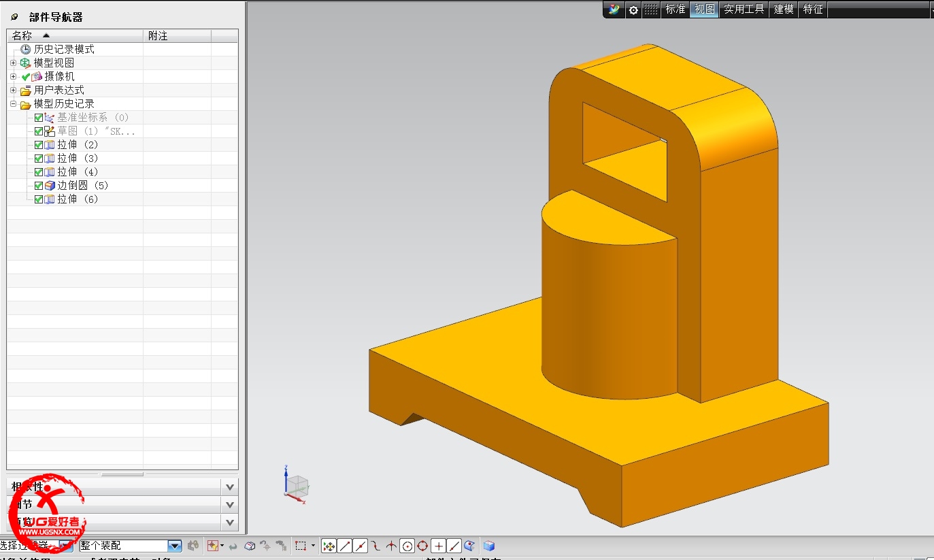Toggle the End Point snap icon
The image size is (934, 560).
[345, 546]
